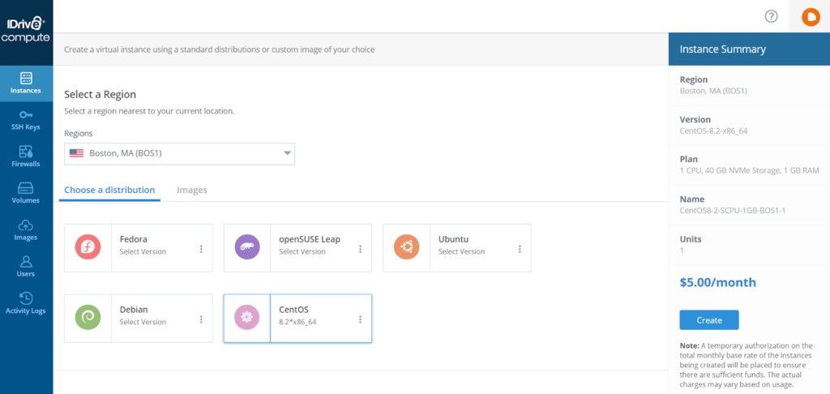
Task: Click 'CentOS8-2-SCPU-1GB-BOS1-1' name value
Action: (732, 210)
